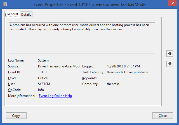Select the General tab
This screenshot has width=179, height=125.
click(x=12, y=14)
